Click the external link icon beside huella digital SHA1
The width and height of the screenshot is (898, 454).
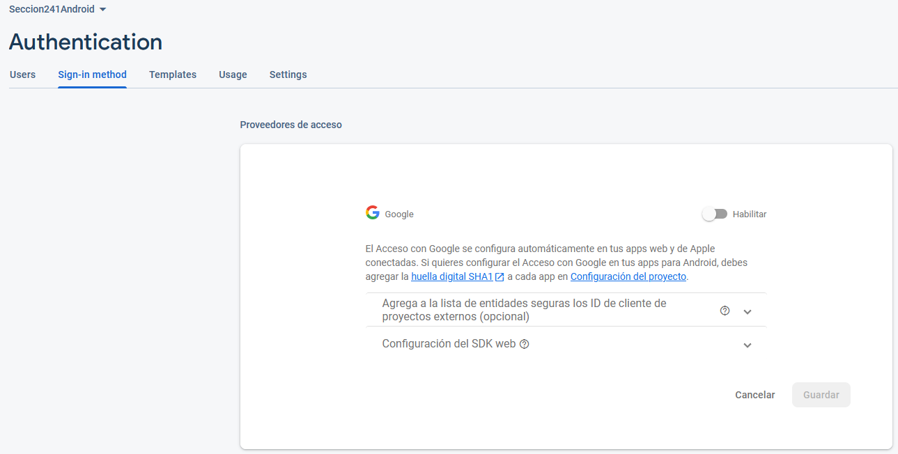point(499,276)
